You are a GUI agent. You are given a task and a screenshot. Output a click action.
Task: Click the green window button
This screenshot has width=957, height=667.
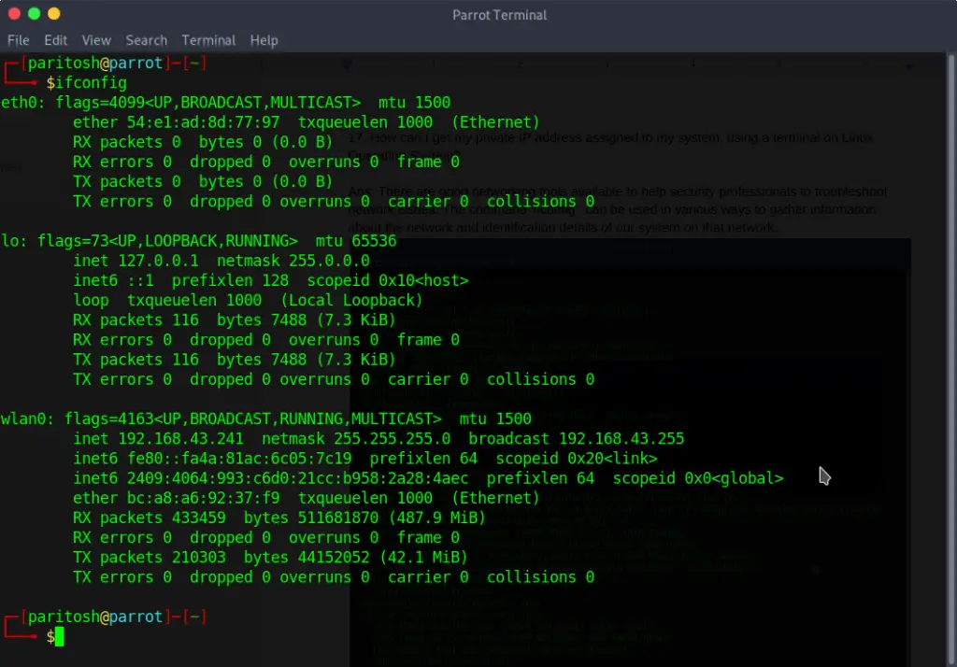[35, 13]
